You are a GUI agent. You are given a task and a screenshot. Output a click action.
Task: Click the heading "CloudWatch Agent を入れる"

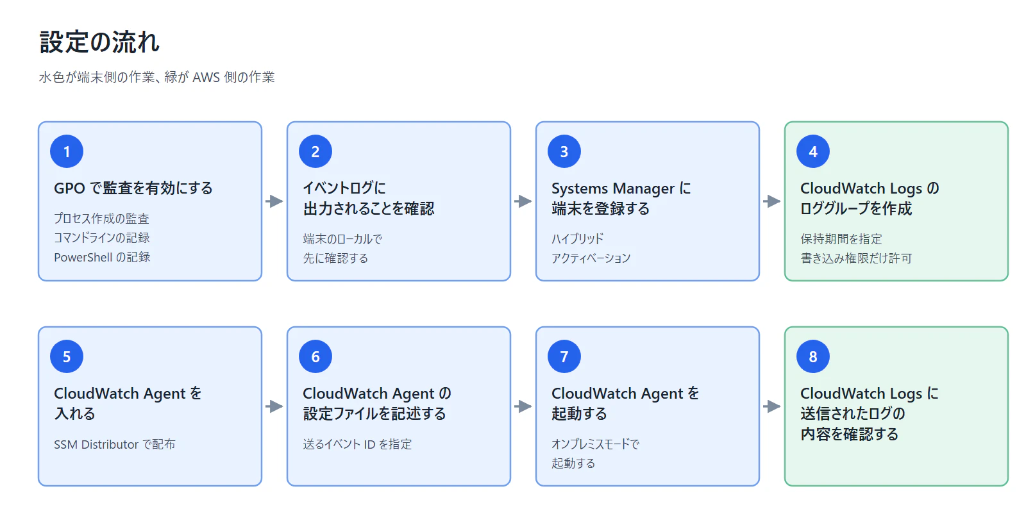tap(128, 403)
